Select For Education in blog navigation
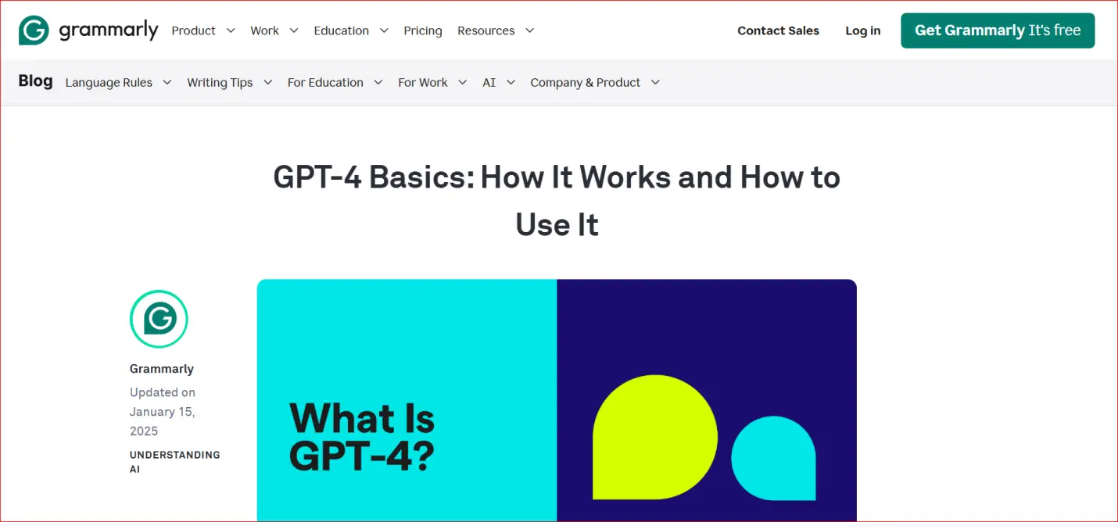1118x522 pixels. click(x=325, y=82)
